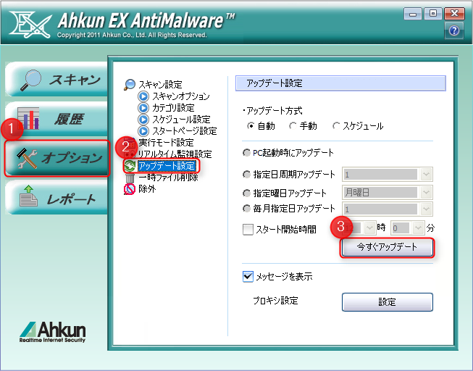
Task: Open the 月曜日 weekday dropdown
Action: tap(426, 192)
